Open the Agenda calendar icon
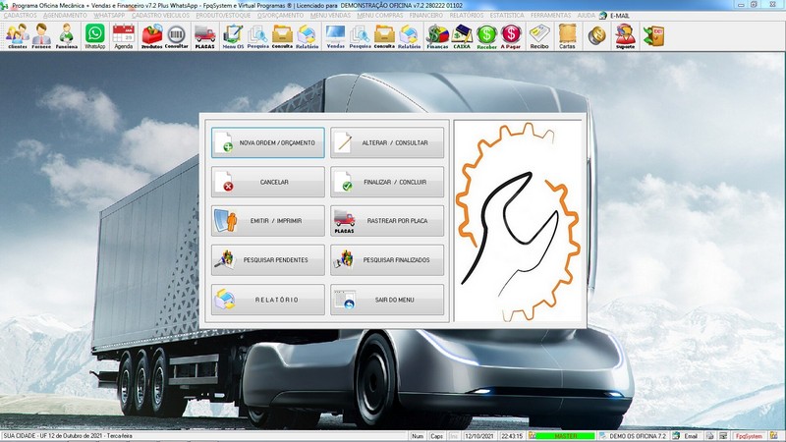786x442 pixels. coord(124,36)
